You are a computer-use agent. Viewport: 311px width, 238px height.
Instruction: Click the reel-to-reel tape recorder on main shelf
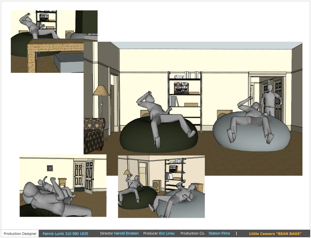pyautogui.click(x=181, y=88)
